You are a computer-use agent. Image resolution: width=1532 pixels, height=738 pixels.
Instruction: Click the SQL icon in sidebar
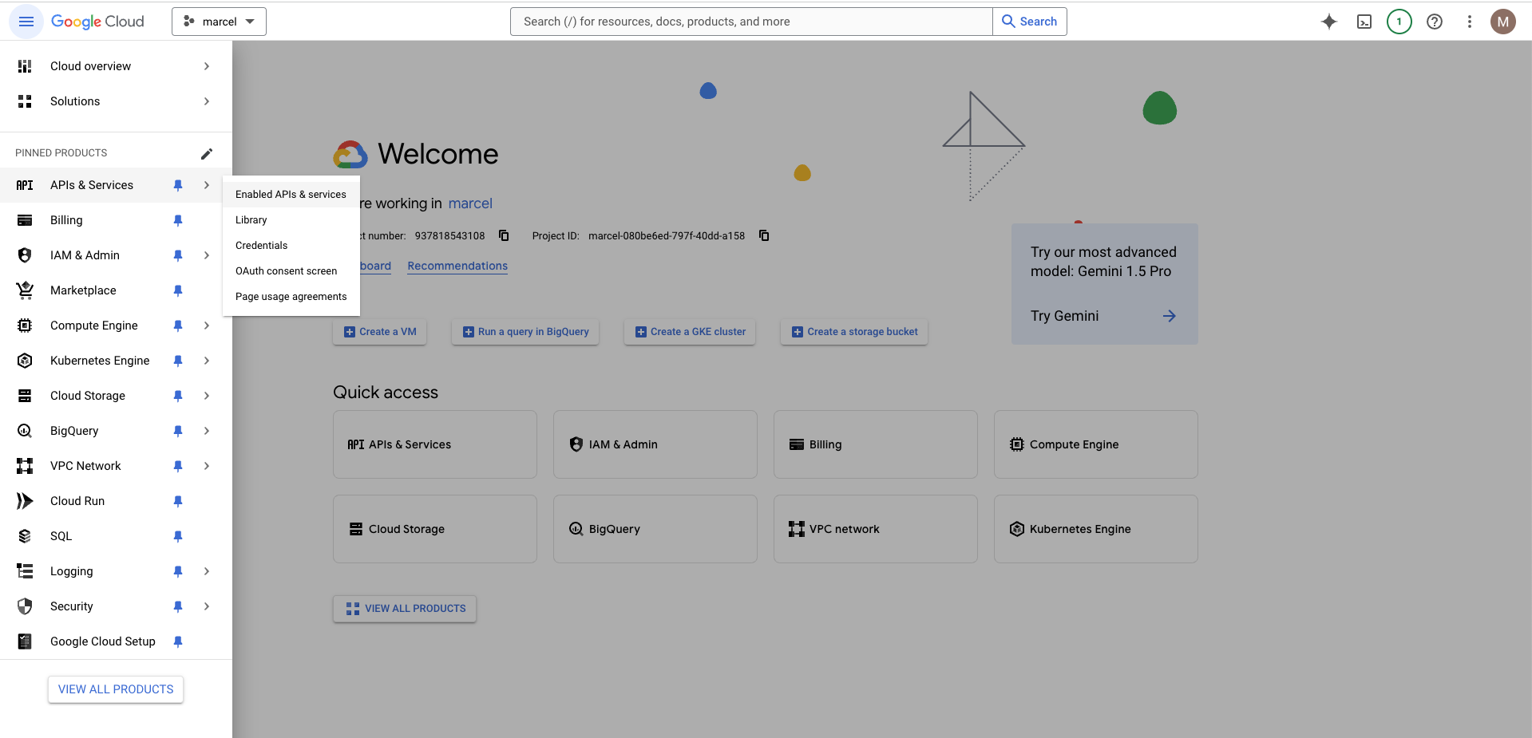coord(25,536)
